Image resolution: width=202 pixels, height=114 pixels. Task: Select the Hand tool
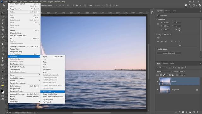coord(3,78)
